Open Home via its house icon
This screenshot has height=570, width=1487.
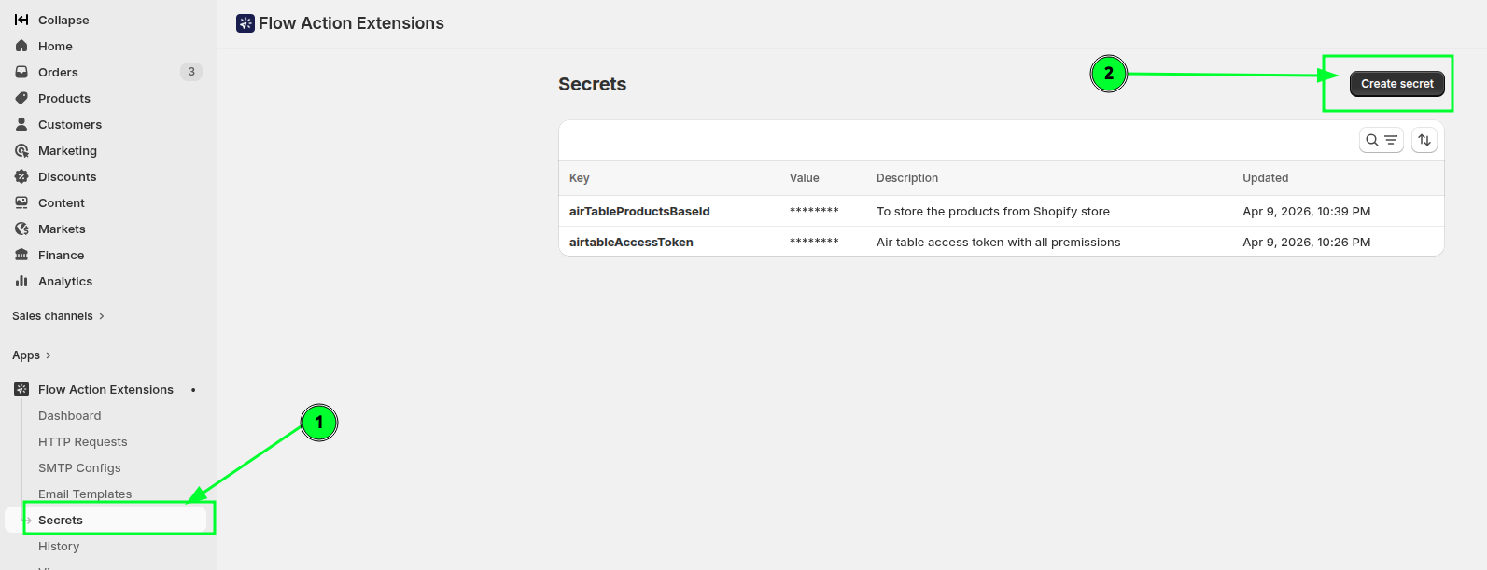(21, 46)
